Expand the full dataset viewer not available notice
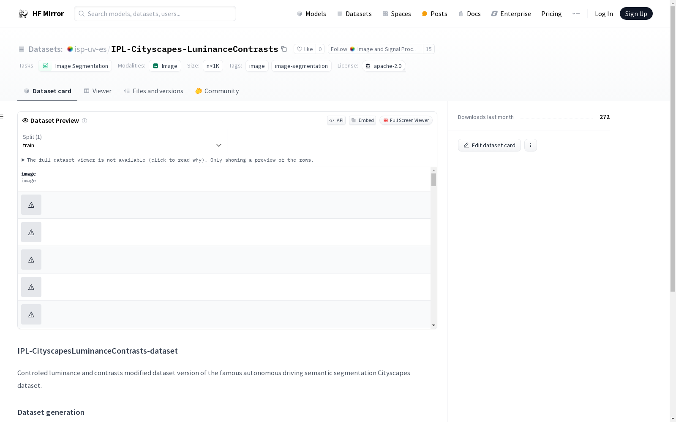676x422 pixels. (168, 160)
